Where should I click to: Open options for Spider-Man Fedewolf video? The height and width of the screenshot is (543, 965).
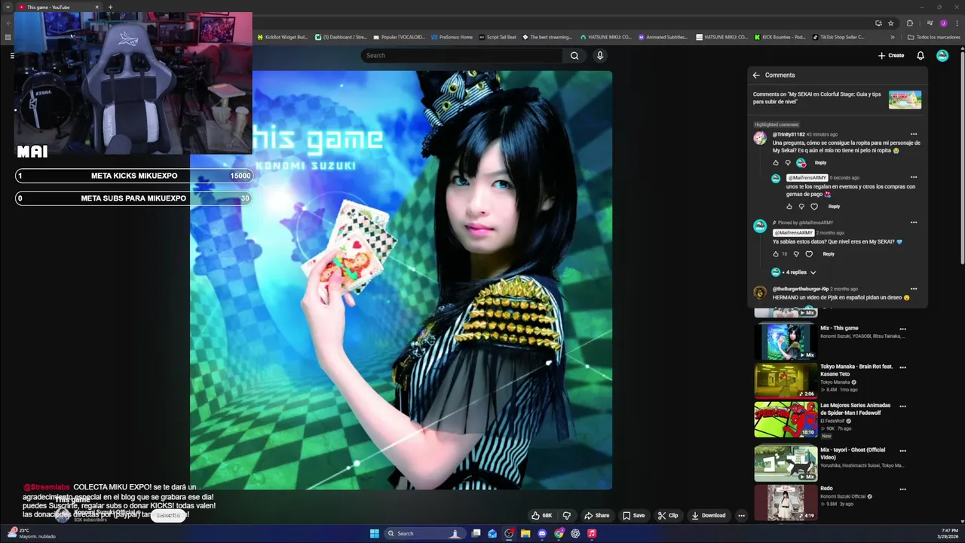coord(902,406)
